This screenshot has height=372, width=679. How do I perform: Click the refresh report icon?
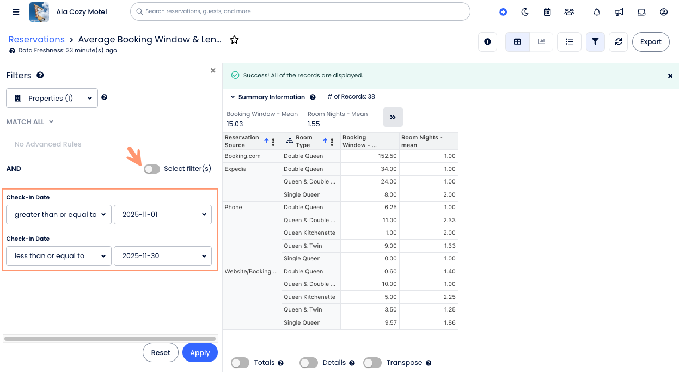point(619,41)
